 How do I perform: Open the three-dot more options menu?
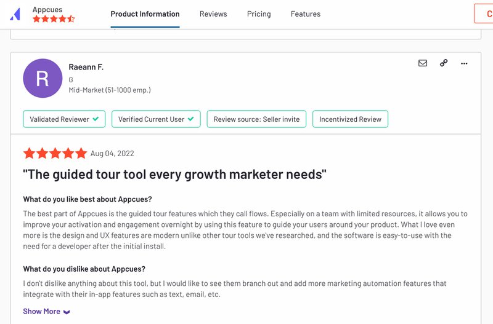(x=464, y=63)
